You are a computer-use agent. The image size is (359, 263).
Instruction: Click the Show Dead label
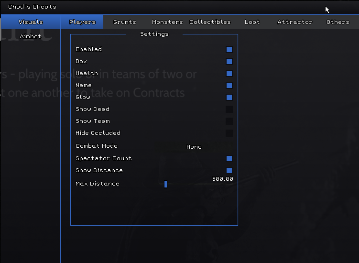click(92, 109)
